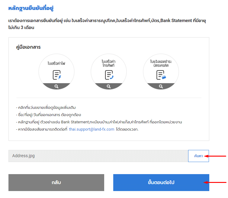Image resolution: width=228 pixels, height=198 pixels.
Task: Click the Address.jpg file name field
Action: point(98,156)
